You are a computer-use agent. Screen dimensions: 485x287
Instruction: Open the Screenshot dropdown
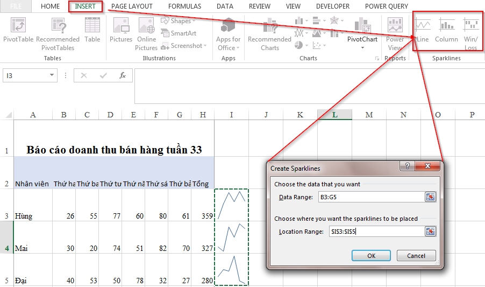[184, 46]
